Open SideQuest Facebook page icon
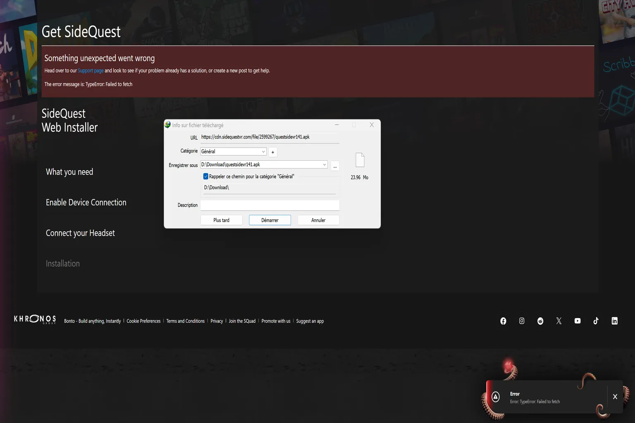The image size is (635, 423). coord(503,321)
